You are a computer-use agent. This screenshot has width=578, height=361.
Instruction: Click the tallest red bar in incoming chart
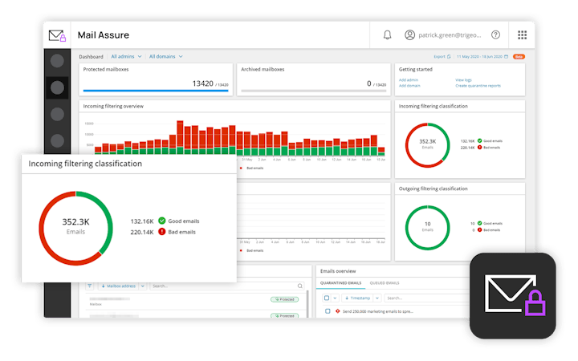(180, 135)
